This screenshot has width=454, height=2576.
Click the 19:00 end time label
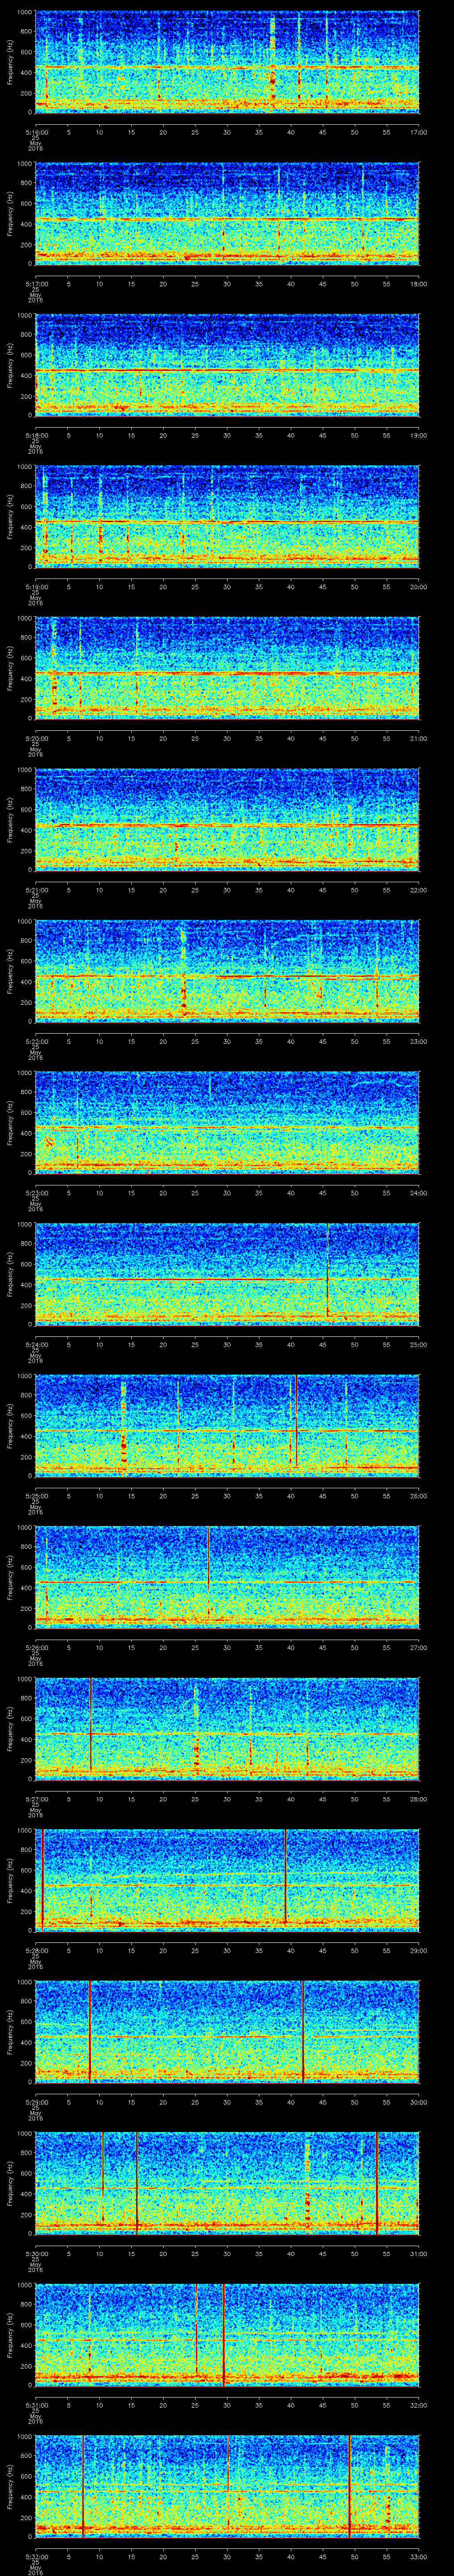click(x=419, y=434)
